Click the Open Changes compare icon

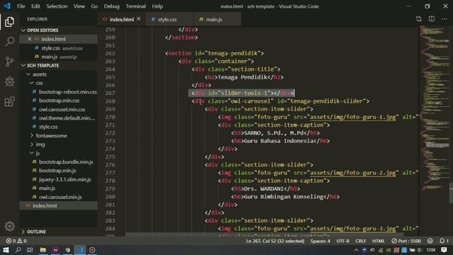tap(418, 19)
